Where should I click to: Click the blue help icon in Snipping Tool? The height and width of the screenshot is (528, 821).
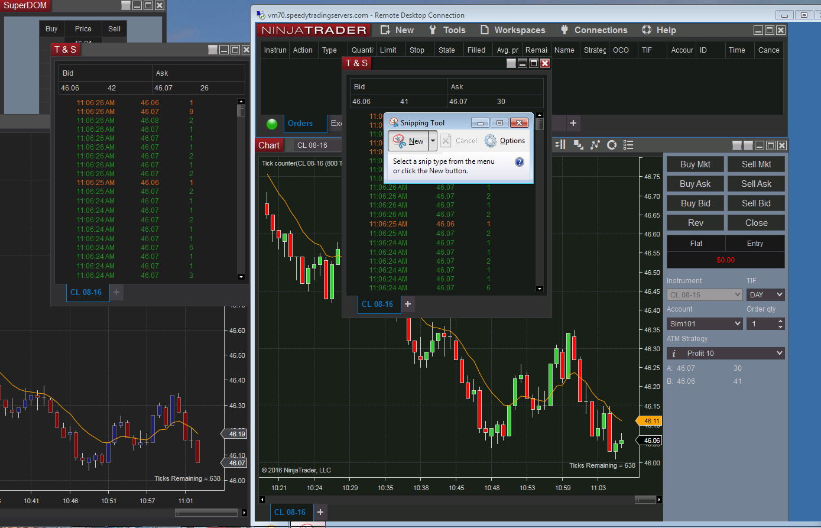pos(520,162)
